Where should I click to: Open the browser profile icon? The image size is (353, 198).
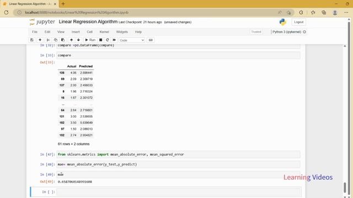click(335, 13)
